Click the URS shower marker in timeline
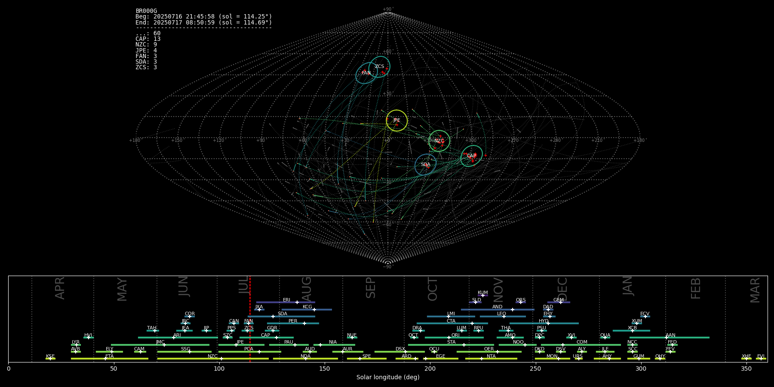Screen dimensions: 774x387 click(x=578, y=359)
